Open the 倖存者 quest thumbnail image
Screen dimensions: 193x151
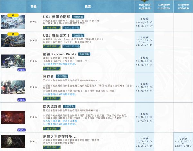point(13,85)
